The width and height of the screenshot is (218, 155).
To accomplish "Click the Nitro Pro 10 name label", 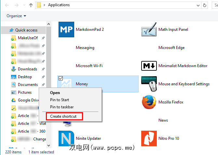I will coord(169,138).
